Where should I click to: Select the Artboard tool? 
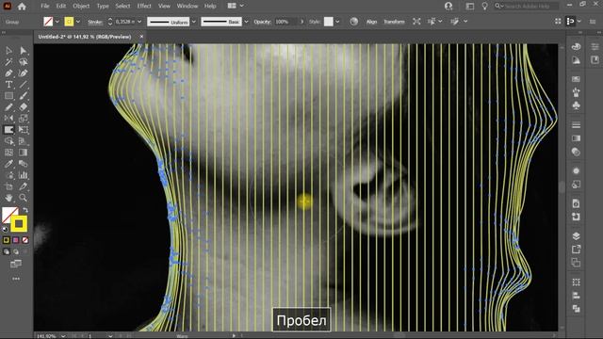tap(8, 186)
